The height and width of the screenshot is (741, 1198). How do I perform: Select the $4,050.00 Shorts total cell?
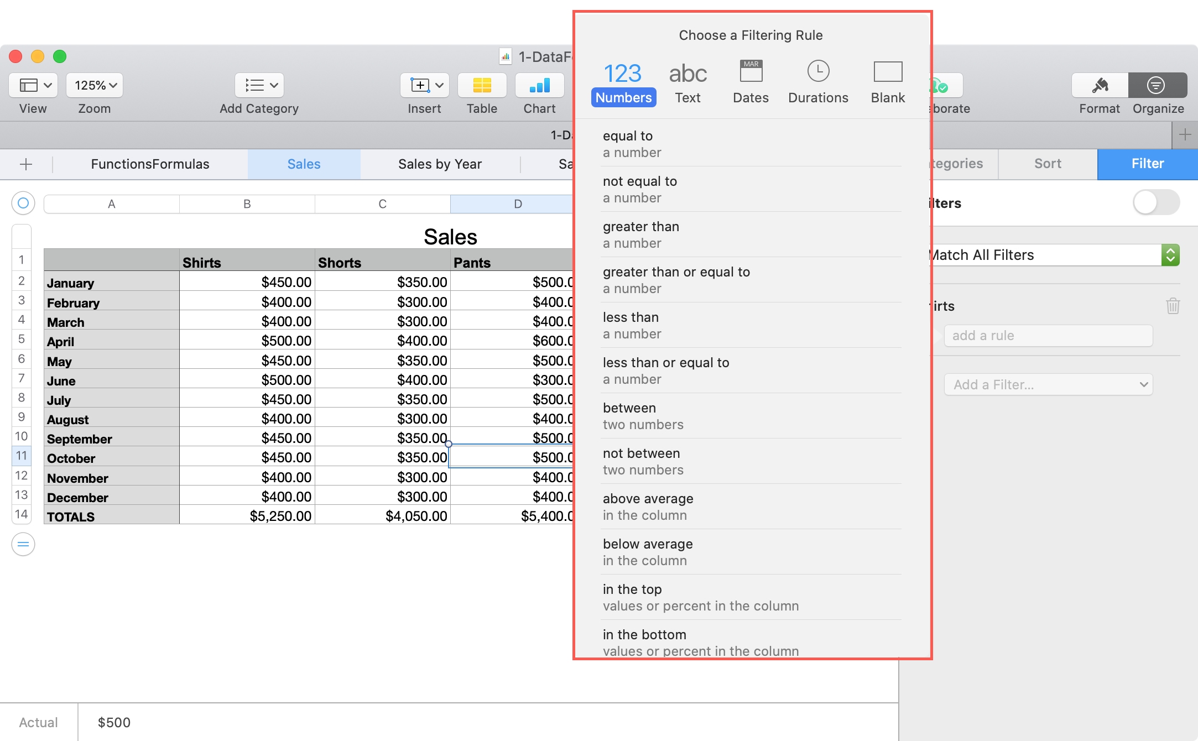tap(383, 515)
